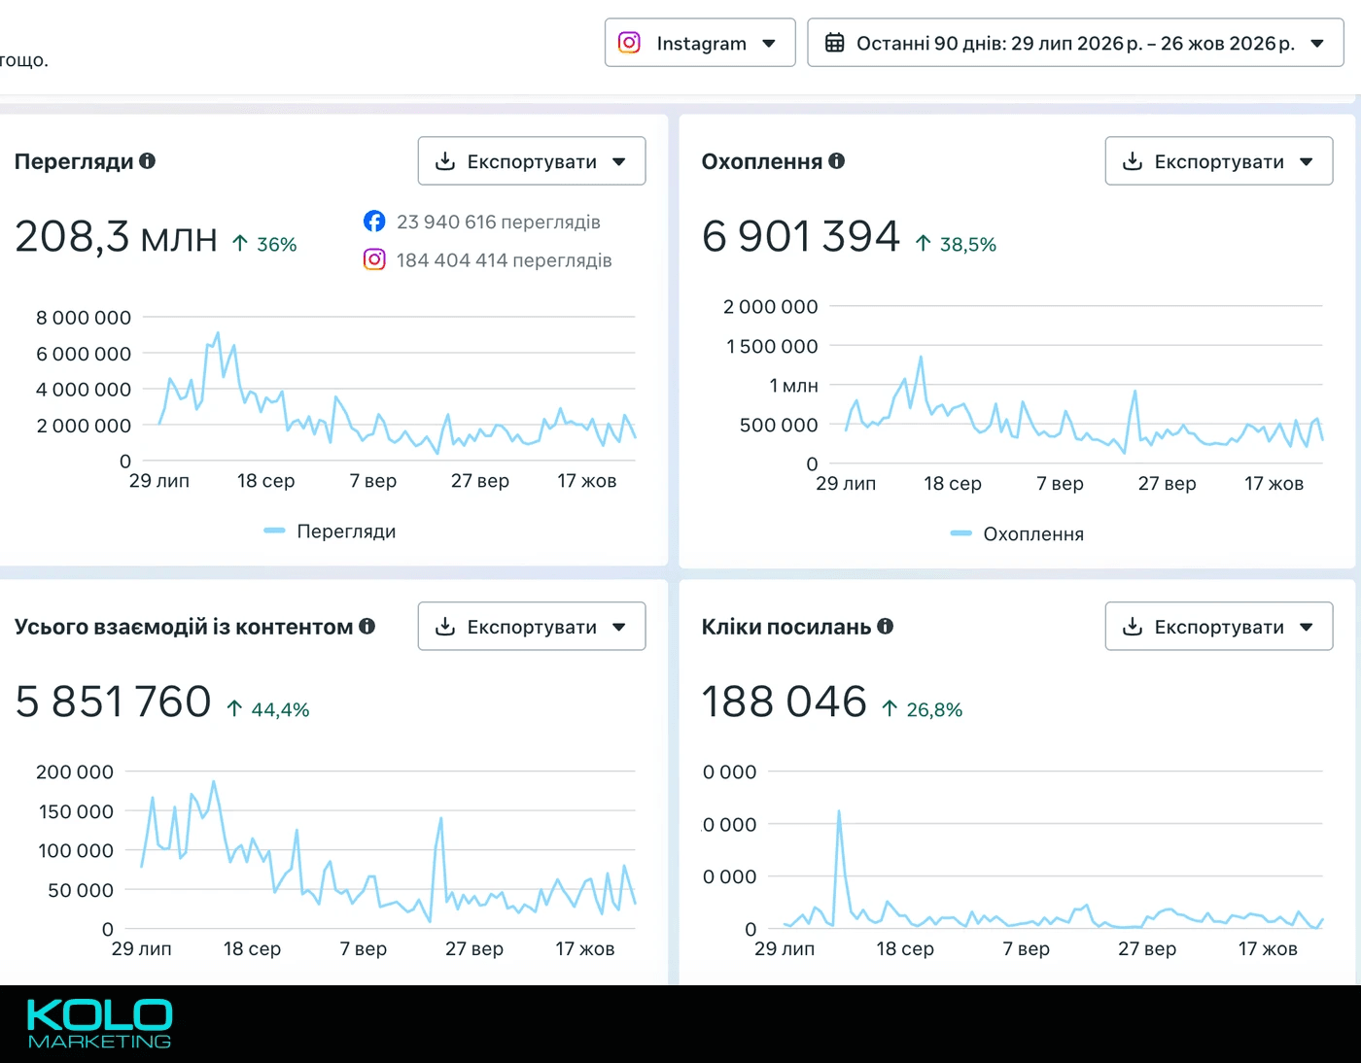Click the info icon next to Охоплення
Viewport: 1361px width, 1063px height.
(837, 161)
